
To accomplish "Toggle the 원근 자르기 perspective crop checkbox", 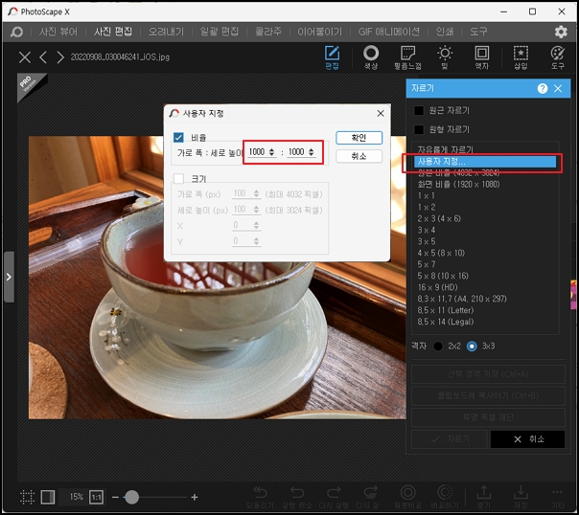I will (x=419, y=110).
